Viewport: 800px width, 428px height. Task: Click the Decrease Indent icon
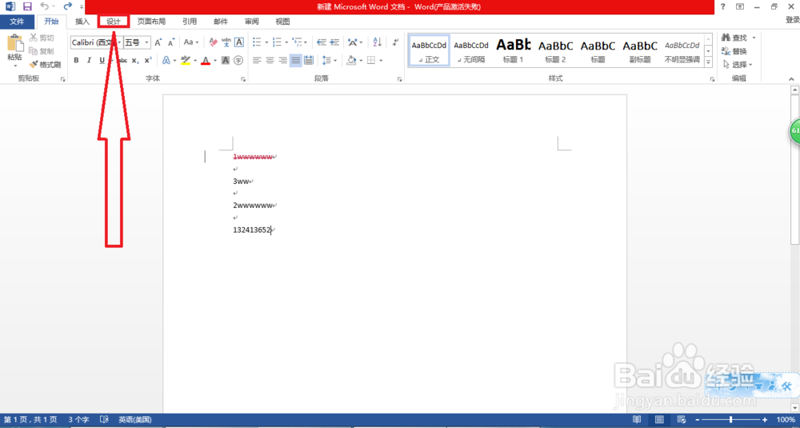click(321, 42)
